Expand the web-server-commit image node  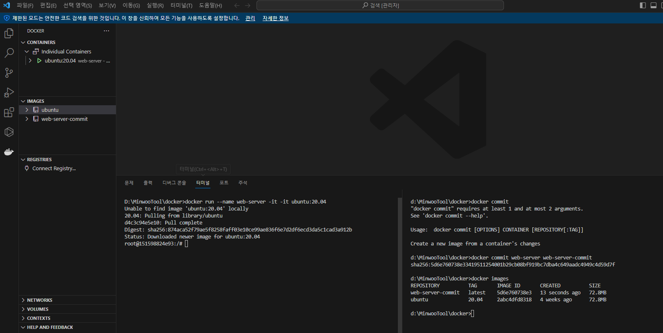point(27,119)
